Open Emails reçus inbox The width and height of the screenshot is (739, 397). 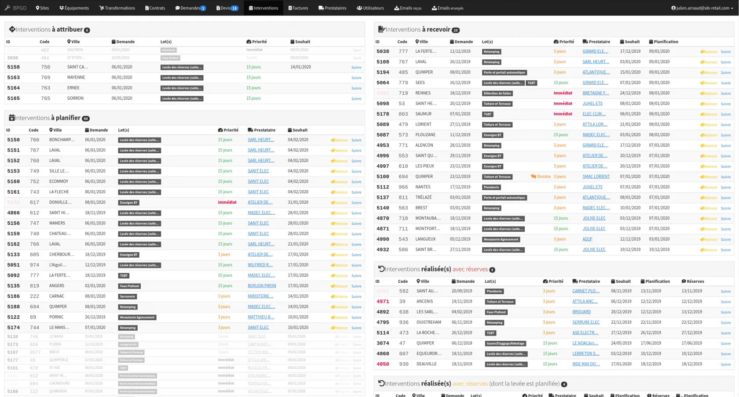407,8
